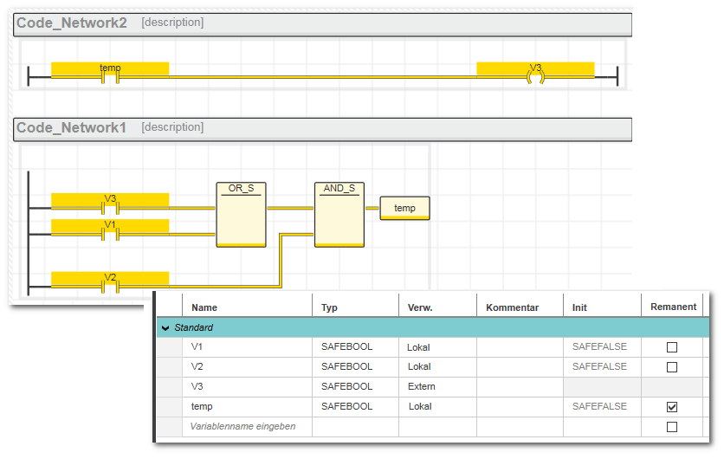
Task: Click the Init cell of temp
Action: point(601,406)
